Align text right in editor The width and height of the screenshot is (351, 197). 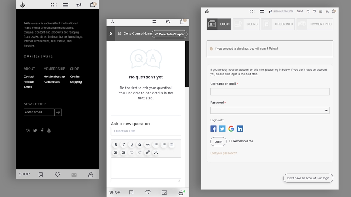124,152
